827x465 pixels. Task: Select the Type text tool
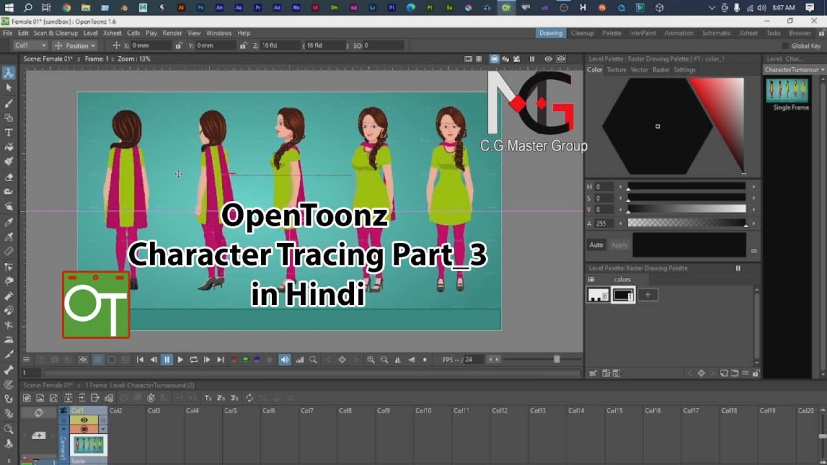(x=9, y=132)
